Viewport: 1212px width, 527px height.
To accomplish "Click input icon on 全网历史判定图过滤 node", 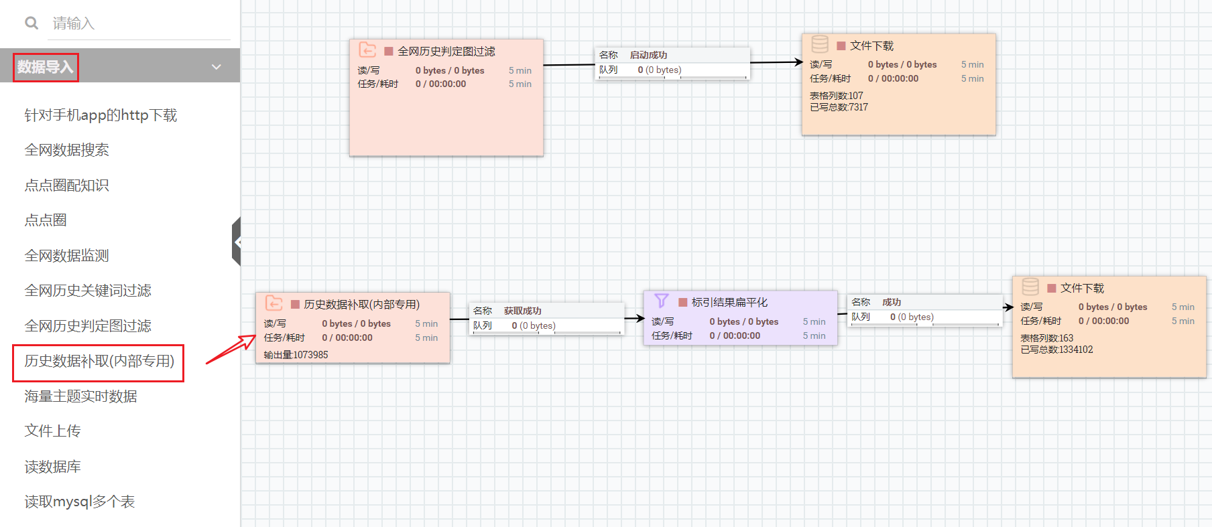I will tap(367, 50).
